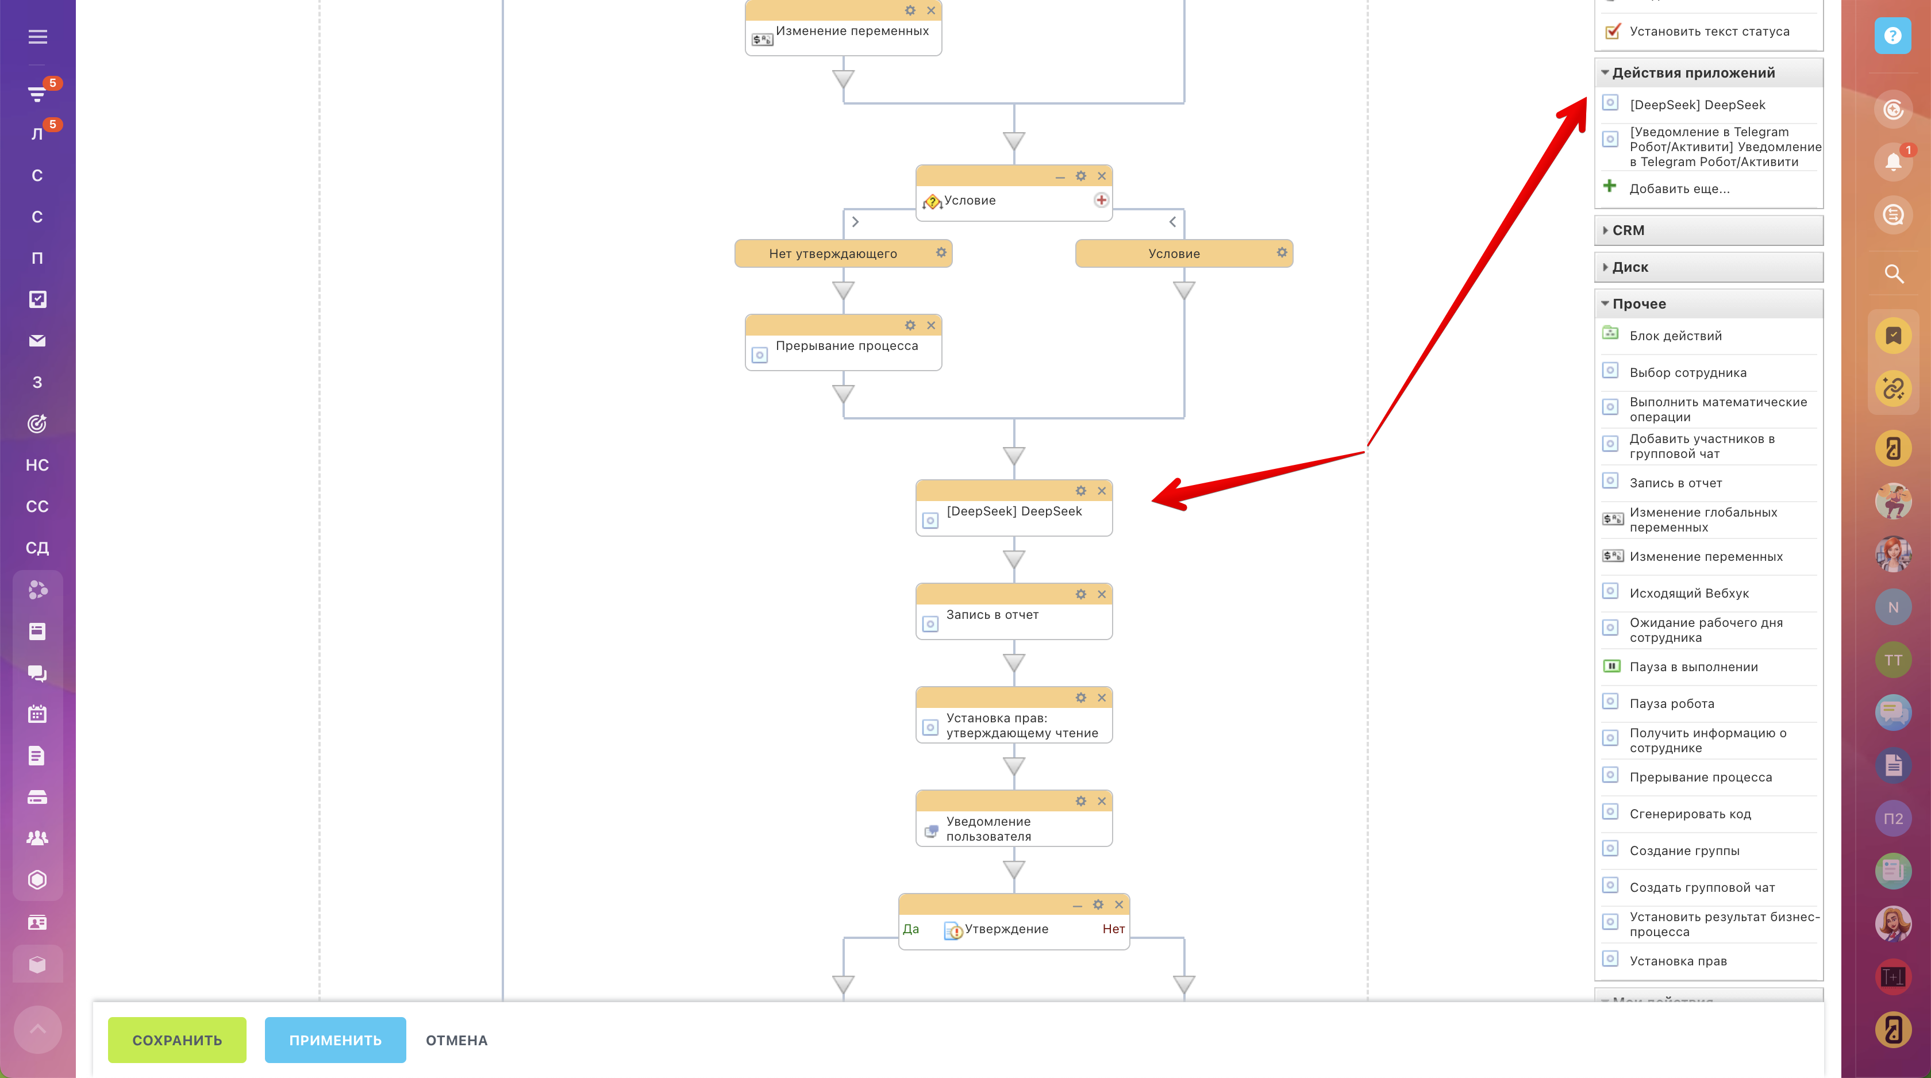
Task: Open gear on Нет утверждающего branch
Action: tap(941, 253)
